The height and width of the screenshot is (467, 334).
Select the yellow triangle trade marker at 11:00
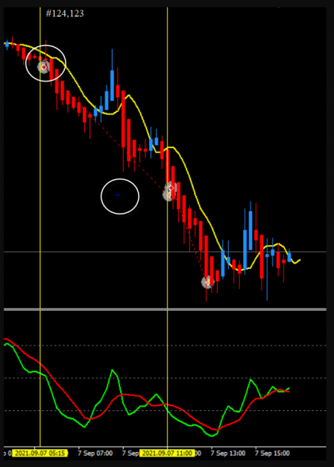pyautogui.click(x=168, y=195)
